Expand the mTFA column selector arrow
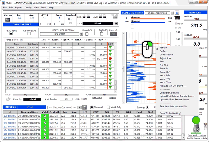Image resolution: width=209 pixels, height=142 pixels. click(84, 40)
